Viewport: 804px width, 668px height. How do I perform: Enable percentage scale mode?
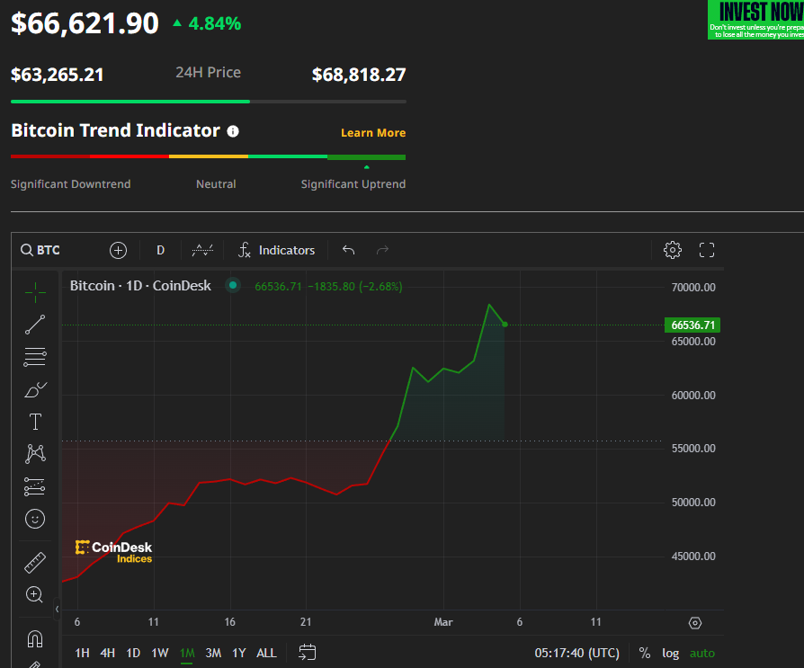coord(644,653)
